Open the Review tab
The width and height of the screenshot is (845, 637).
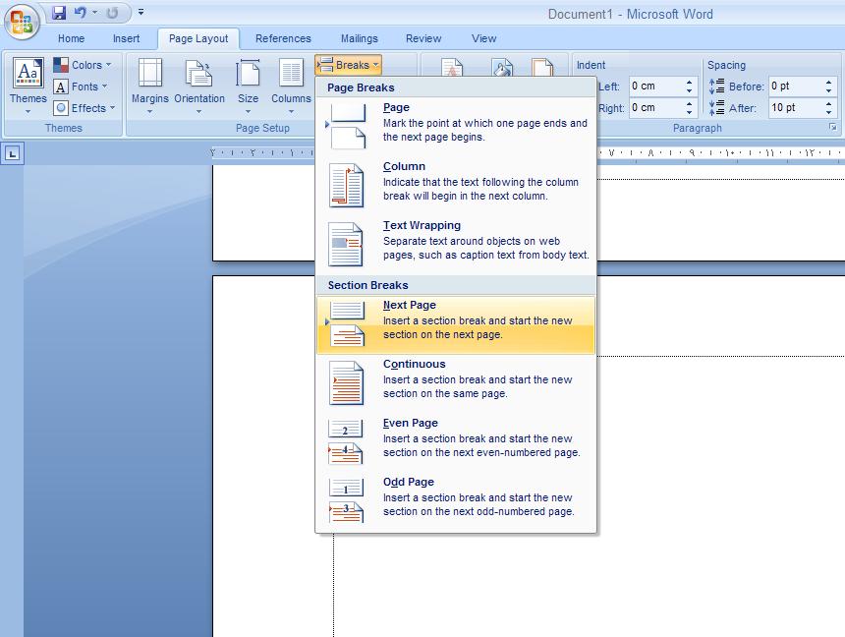423,38
